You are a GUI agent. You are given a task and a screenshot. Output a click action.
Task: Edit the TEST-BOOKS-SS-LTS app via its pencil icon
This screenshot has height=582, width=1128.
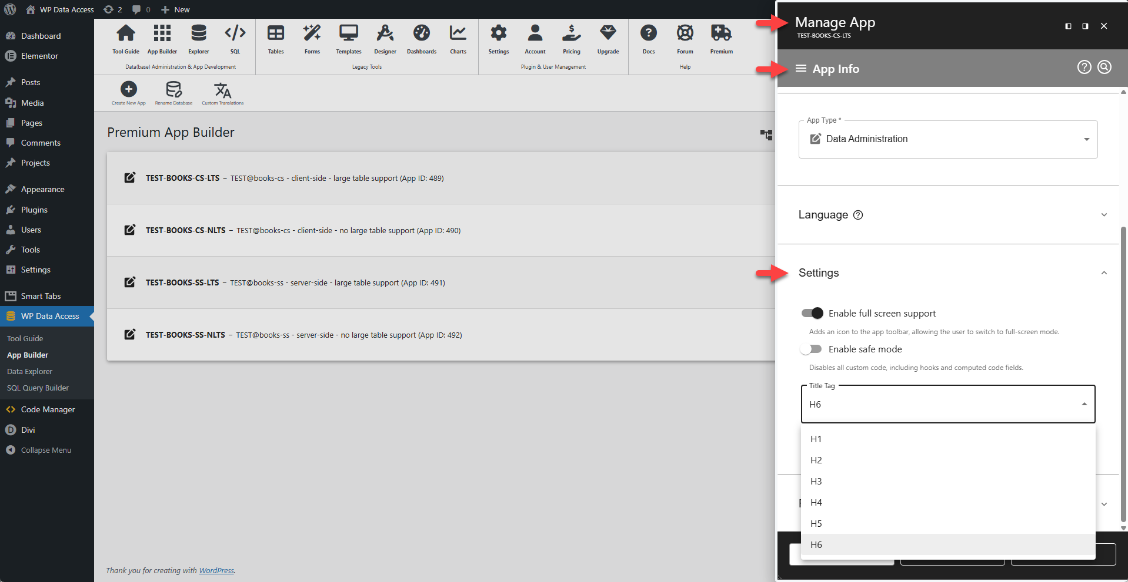[130, 282]
